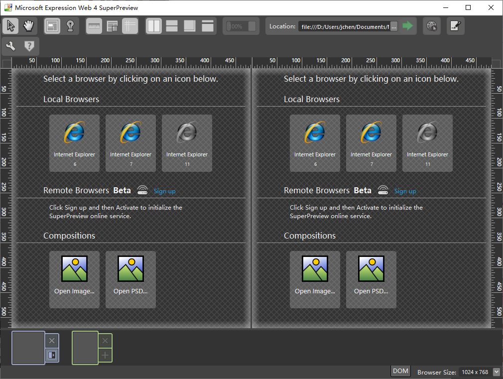This screenshot has width=503, height=379.
Task: Open the help shield icon
Action: [29, 46]
